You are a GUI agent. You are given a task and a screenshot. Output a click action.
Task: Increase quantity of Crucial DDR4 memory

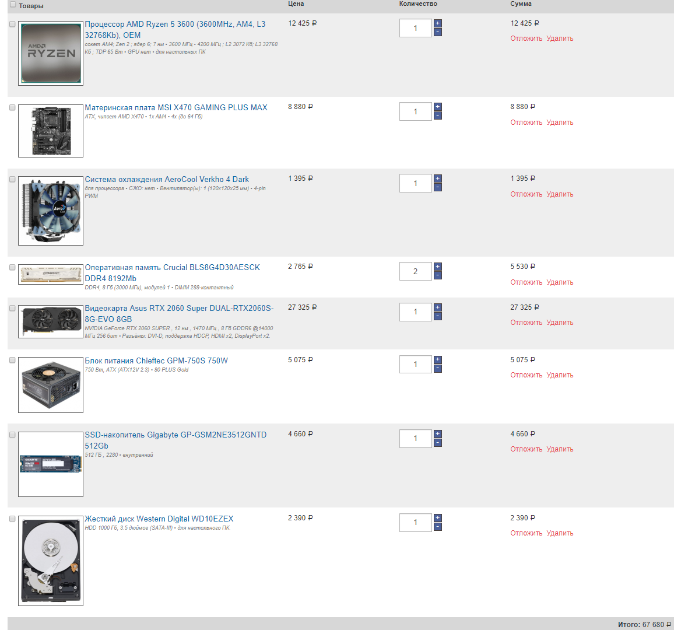(438, 267)
